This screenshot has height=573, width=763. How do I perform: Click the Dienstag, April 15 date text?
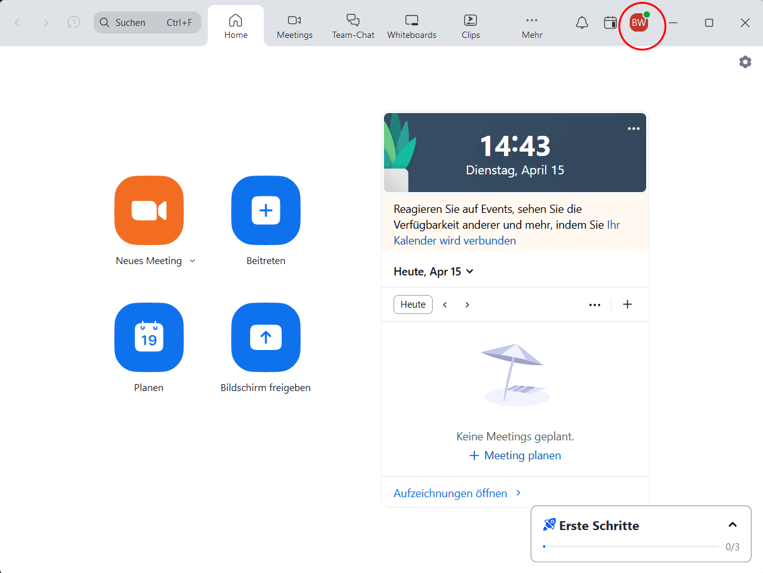pos(515,171)
